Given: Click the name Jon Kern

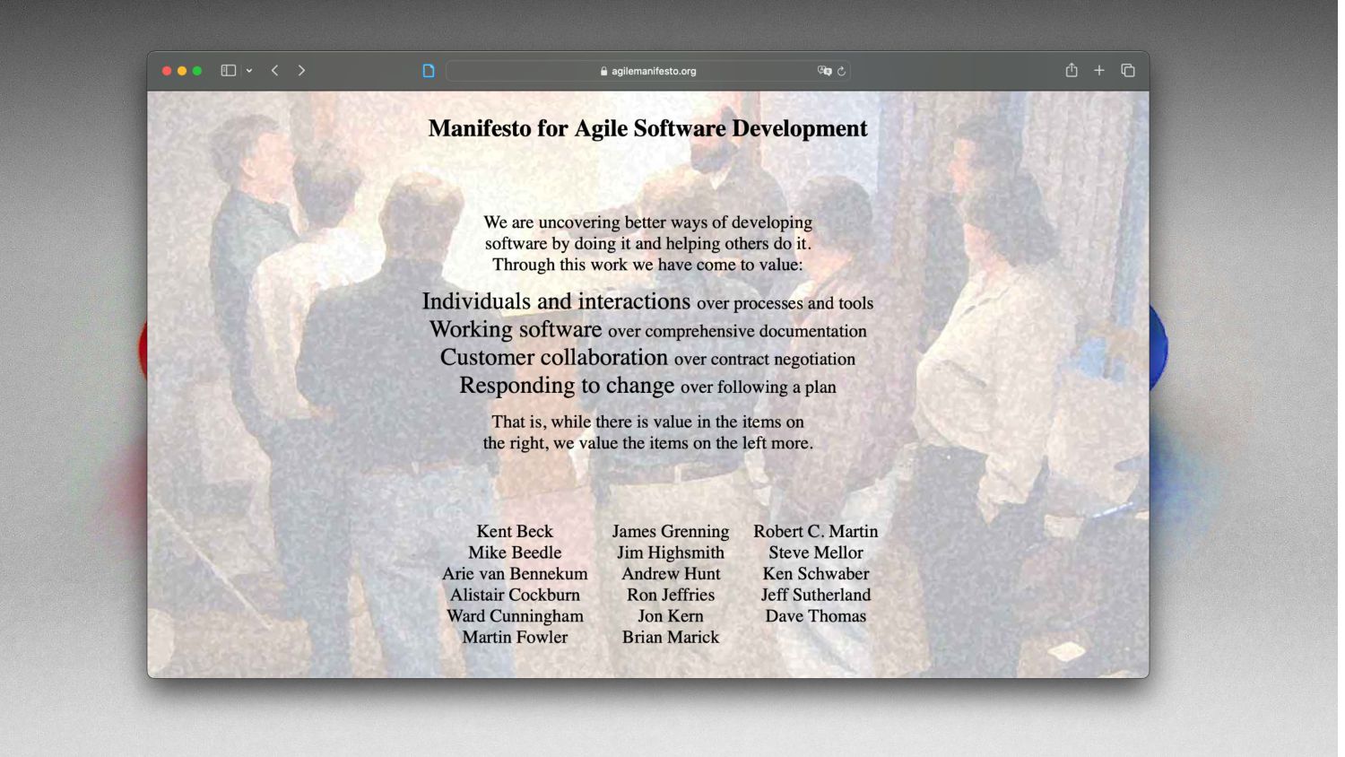Looking at the screenshot, I should pos(671,616).
